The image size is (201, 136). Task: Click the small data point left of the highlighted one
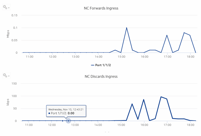62,121
